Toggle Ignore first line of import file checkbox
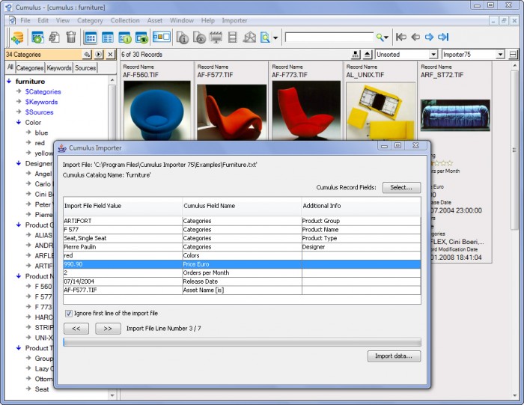The image size is (524, 405). (x=69, y=314)
